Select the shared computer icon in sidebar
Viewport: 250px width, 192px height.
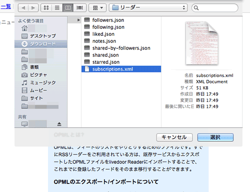click(x=24, y=124)
